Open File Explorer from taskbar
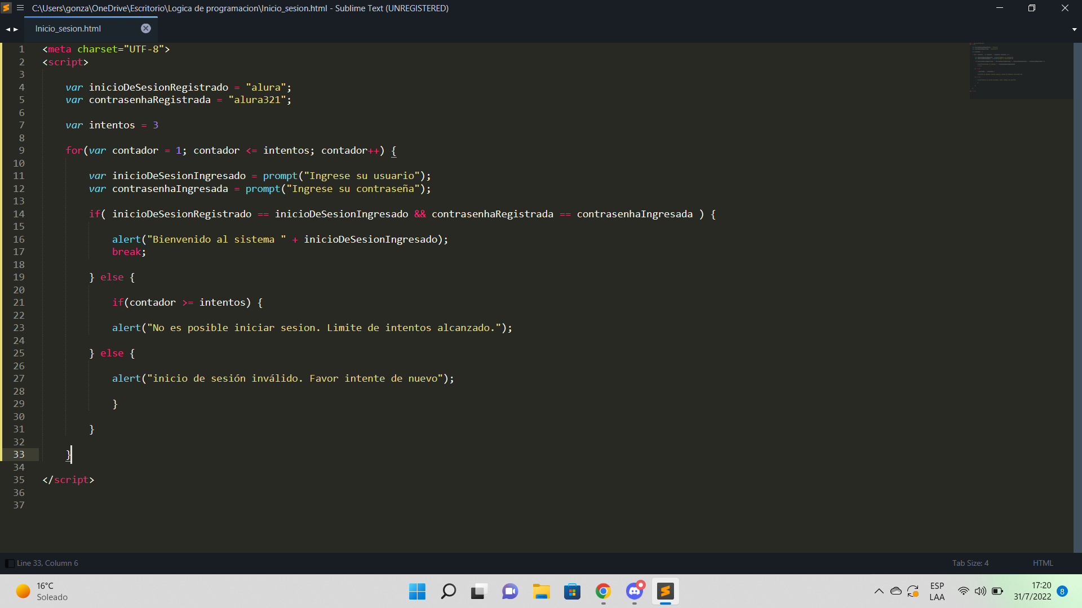Screen dimensions: 1082x608 [541, 591]
